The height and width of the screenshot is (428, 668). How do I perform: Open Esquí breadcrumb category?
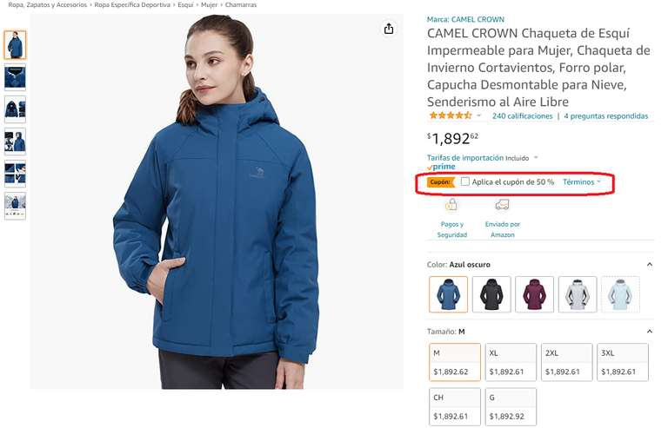185,4
